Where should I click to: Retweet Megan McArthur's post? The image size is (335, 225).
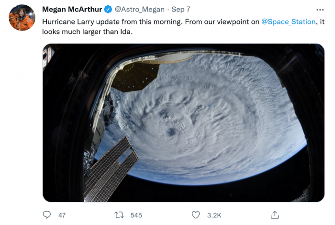pos(119,215)
